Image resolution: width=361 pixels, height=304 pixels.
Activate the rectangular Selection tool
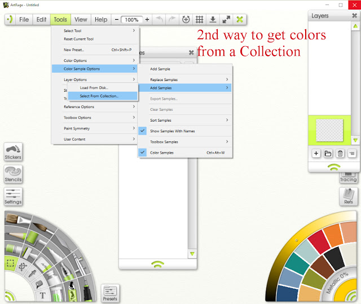click(x=10, y=263)
